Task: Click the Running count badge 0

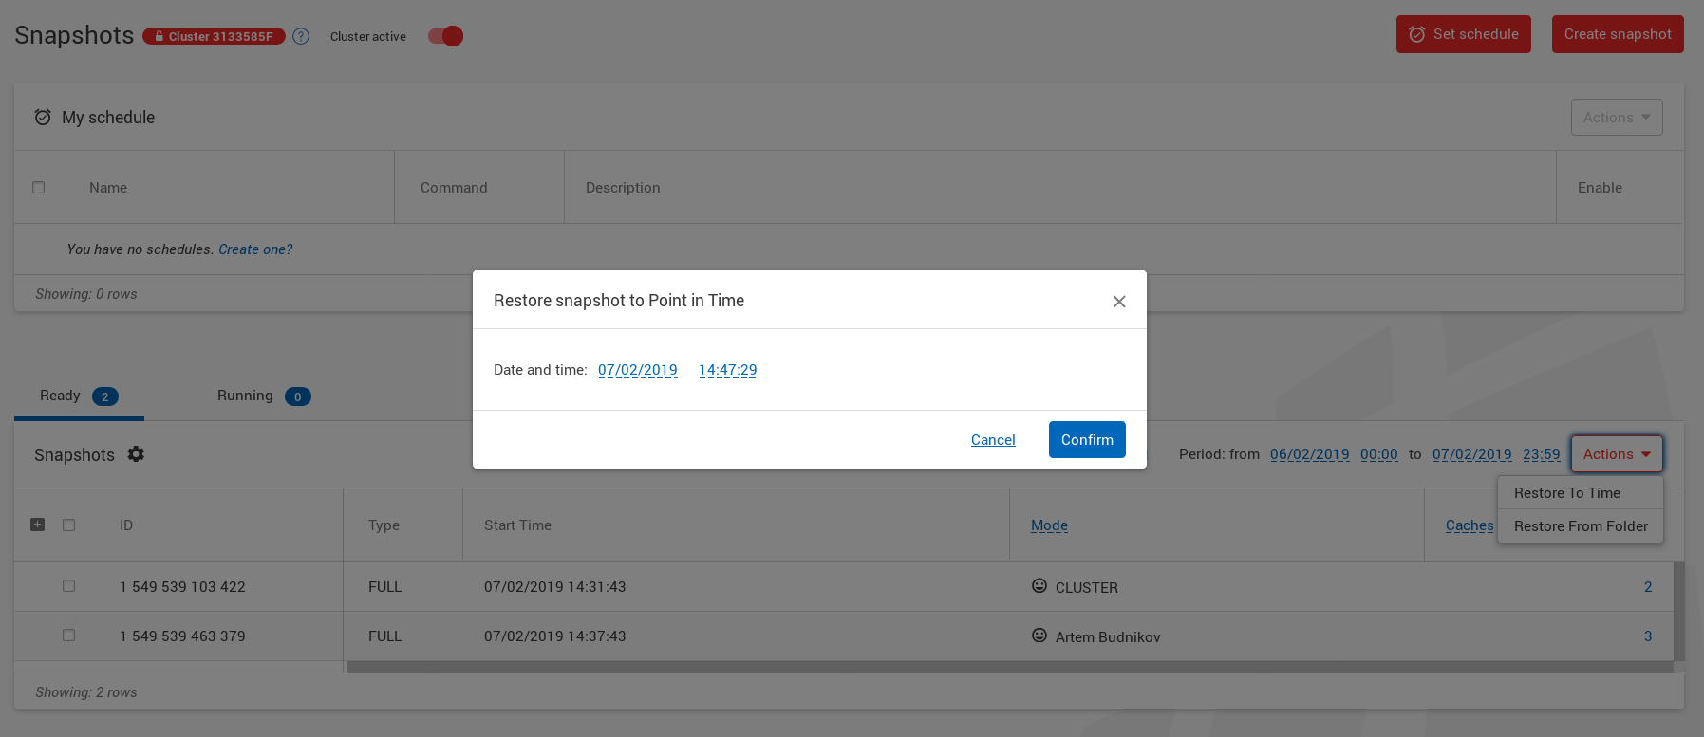Action: click(297, 396)
